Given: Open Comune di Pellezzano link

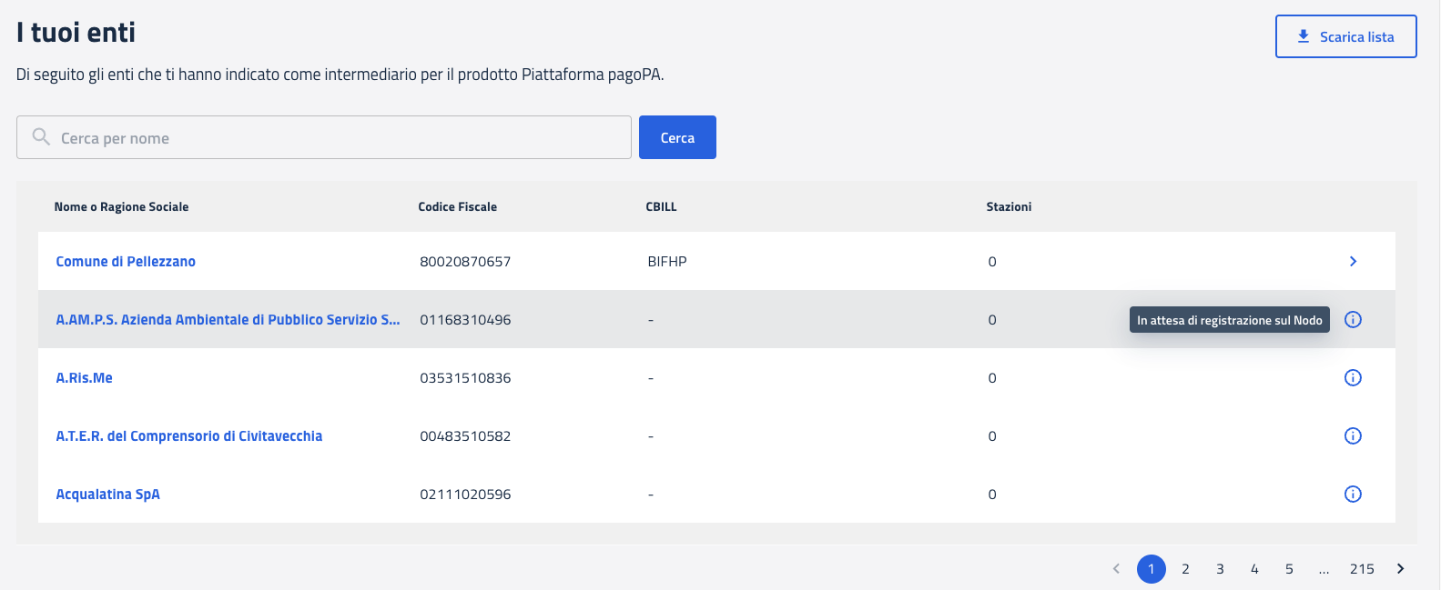Looking at the screenshot, I should pyautogui.click(x=126, y=261).
